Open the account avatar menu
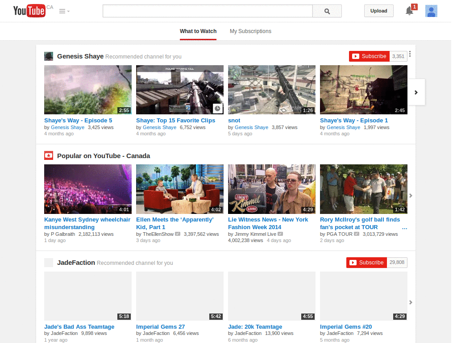 pos(431,11)
